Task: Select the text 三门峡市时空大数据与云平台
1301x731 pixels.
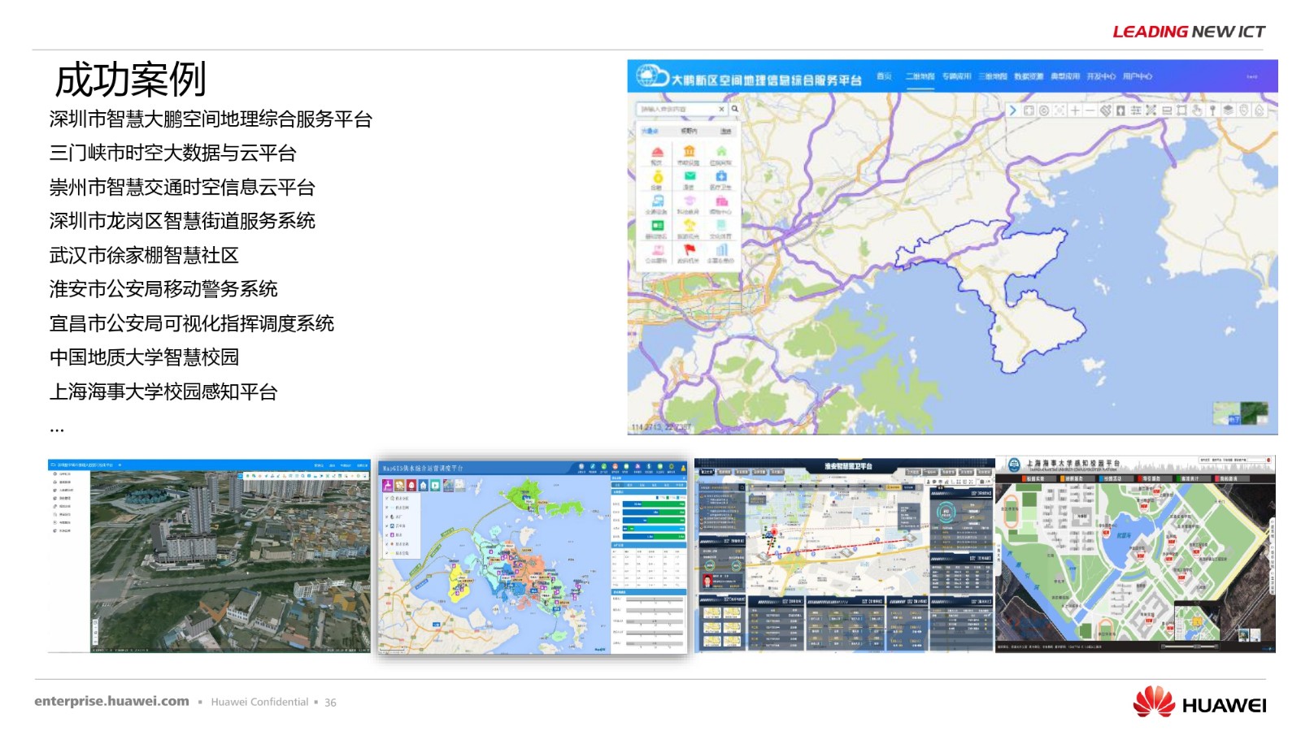Action: pos(172,153)
